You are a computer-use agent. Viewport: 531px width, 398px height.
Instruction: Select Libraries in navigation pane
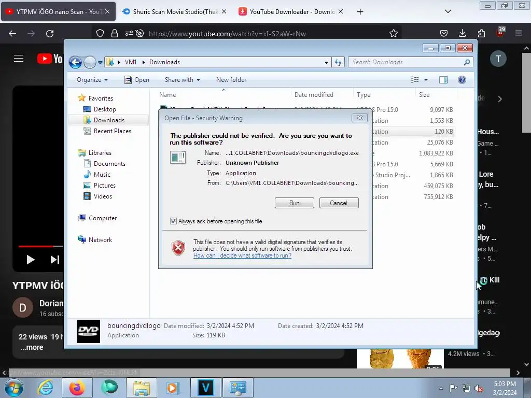click(x=95, y=153)
